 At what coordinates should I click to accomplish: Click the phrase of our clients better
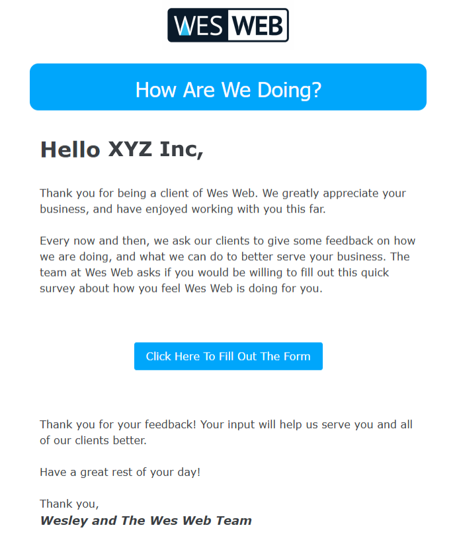[93, 440]
